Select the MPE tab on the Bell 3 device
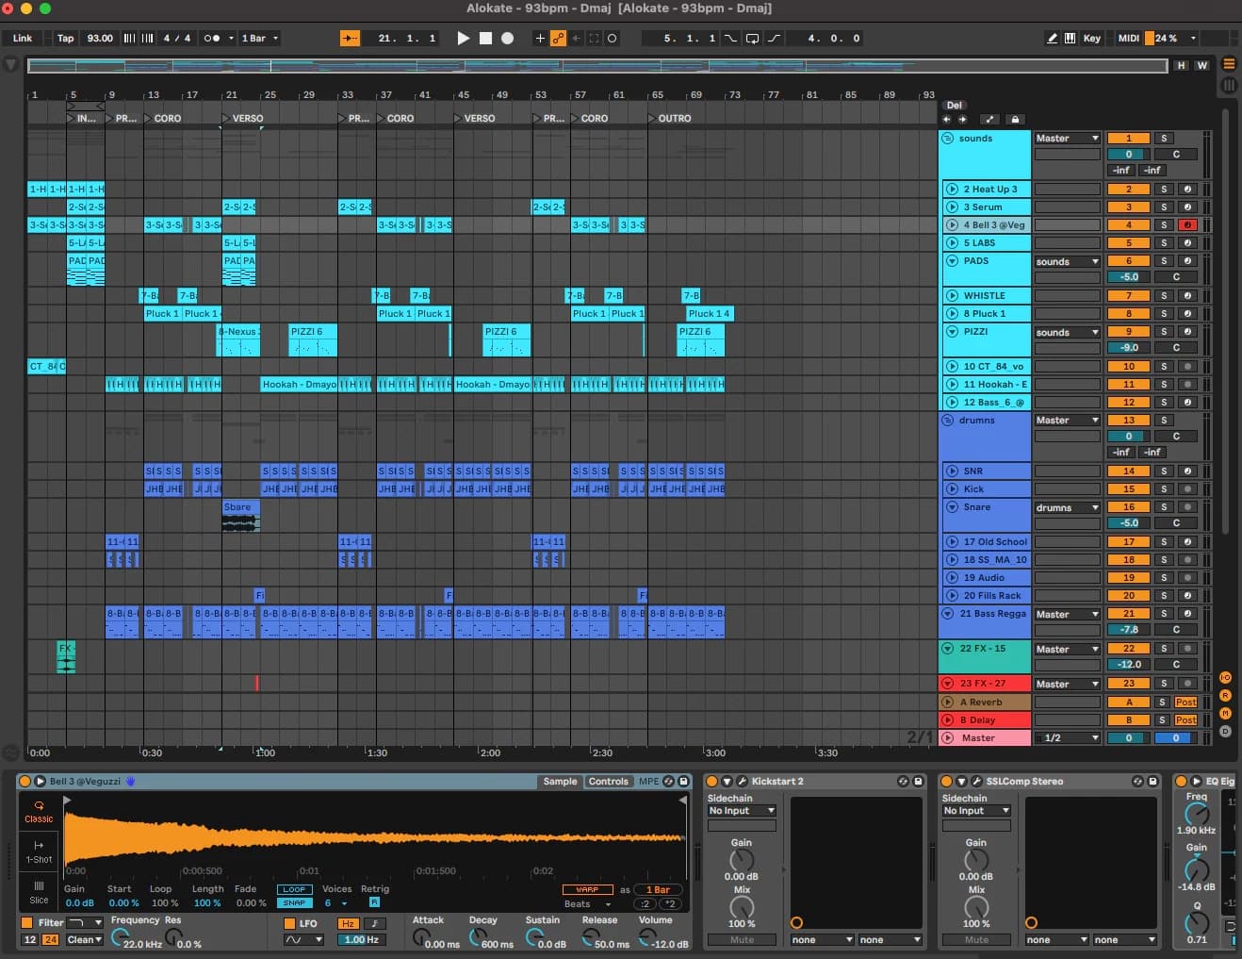Screen dimensions: 1242x959 [x=648, y=781]
